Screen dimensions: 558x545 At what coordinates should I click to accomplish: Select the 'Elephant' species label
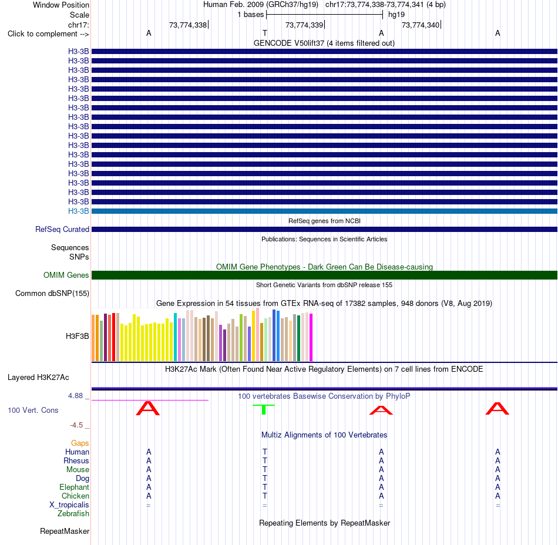tap(74, 487)
